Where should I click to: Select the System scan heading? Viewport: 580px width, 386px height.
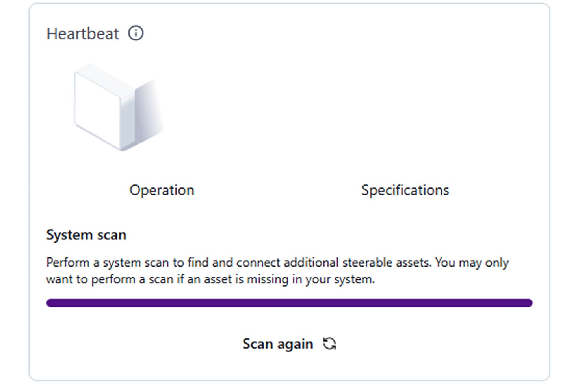pyautogui.click(x=86, y=235)
